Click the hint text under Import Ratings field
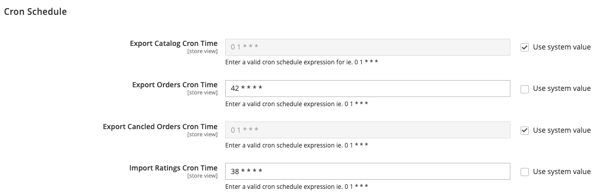603x196 pixels. point(296,187)
